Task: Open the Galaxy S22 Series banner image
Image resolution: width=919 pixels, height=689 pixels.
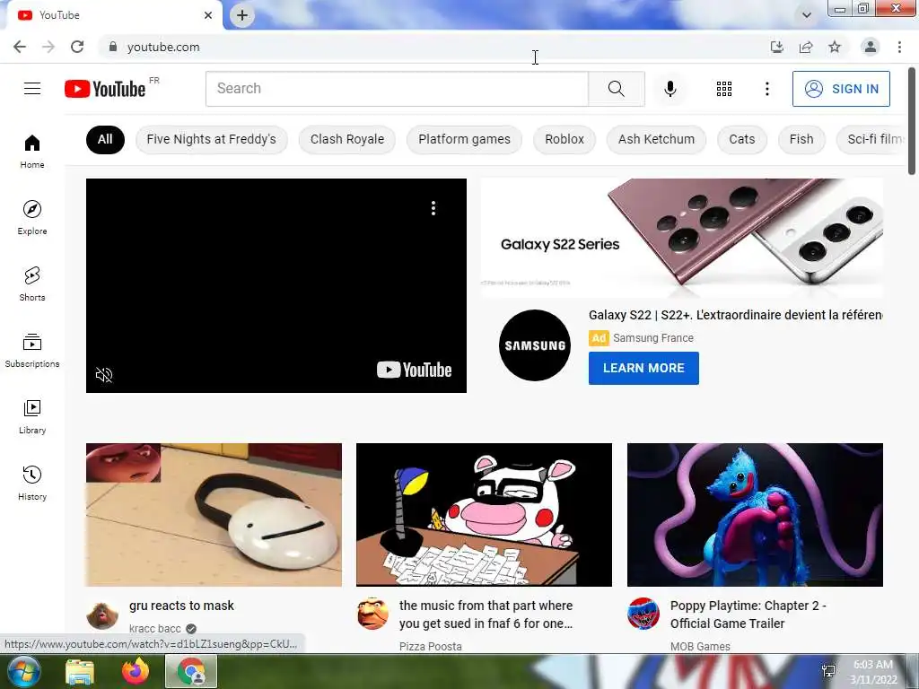Action: [682, 238]
